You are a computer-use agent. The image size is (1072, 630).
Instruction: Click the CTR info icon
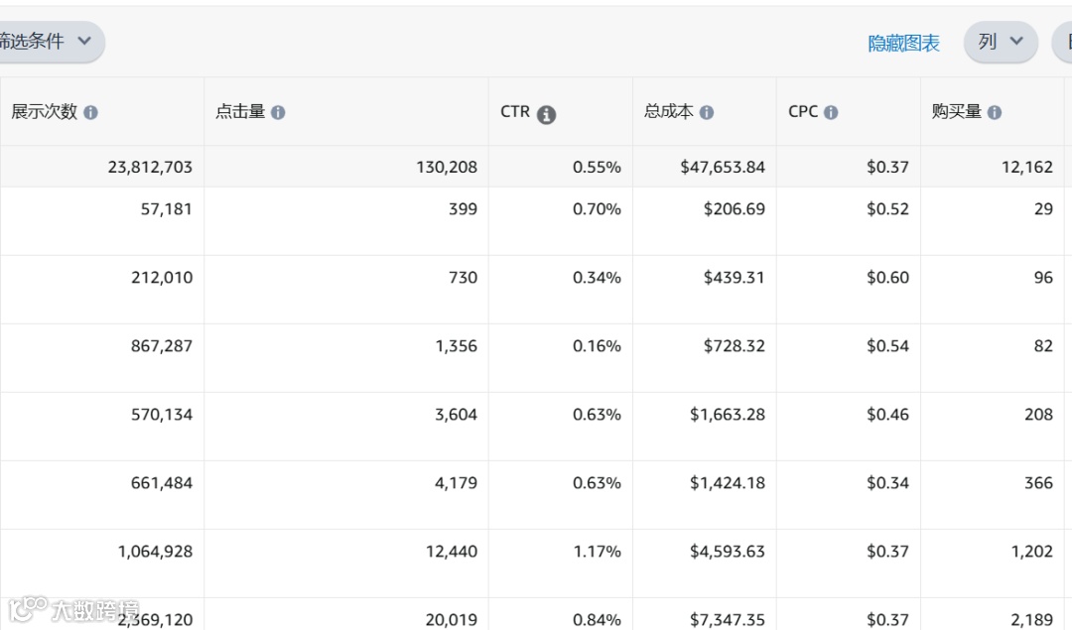546,114
